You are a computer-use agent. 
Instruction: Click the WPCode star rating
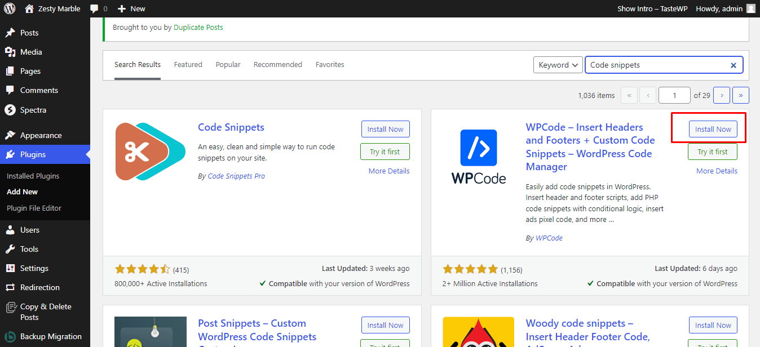470,269
